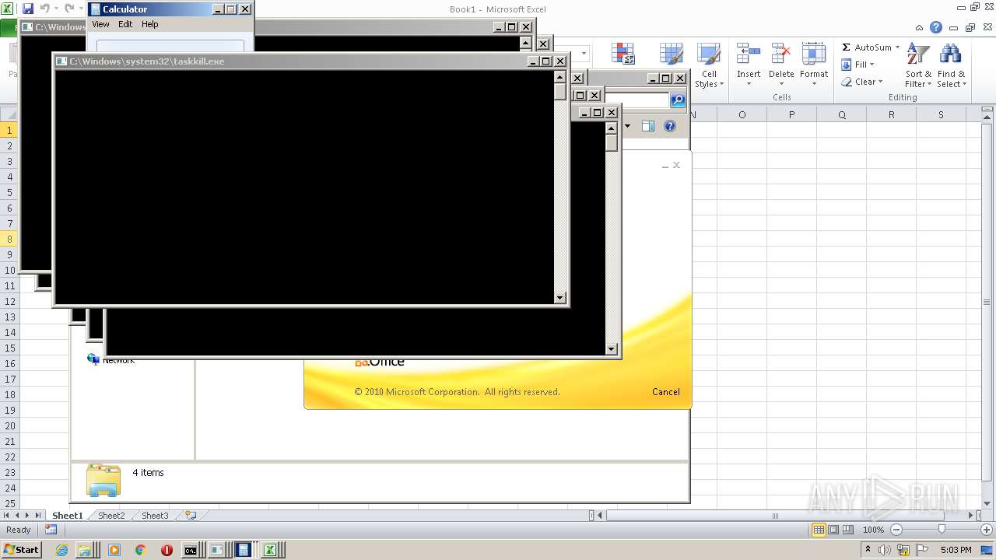This screenshot has width=996, height=560.
Task: Apply AutoSum to selection
Action: coord(867,47)
